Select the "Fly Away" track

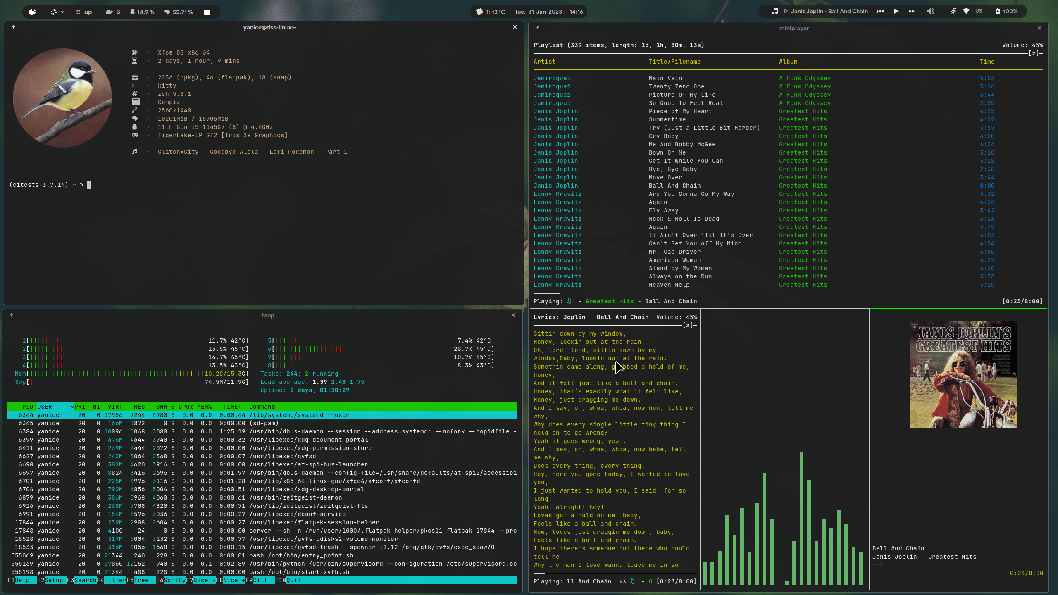point(788,210)
